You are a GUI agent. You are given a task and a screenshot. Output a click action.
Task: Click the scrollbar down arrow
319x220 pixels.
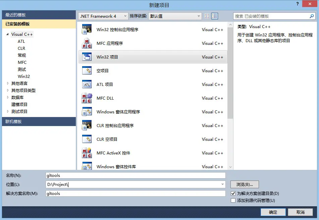pyautogui.click(x=230, y=167)
